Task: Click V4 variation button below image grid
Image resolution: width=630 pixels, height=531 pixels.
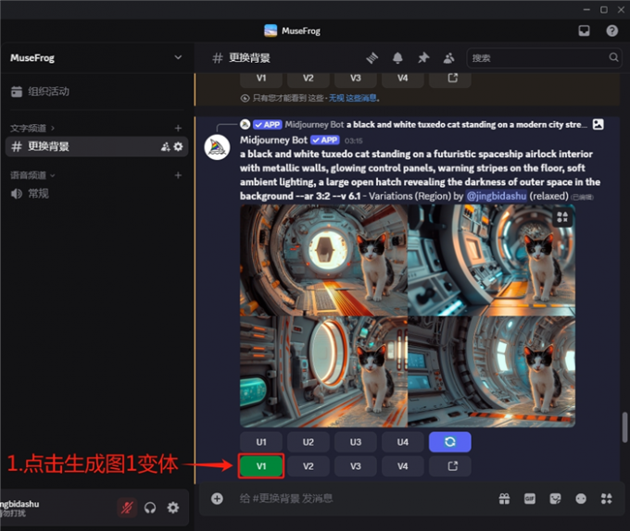Action: pyautogui.click(x=403, y=466)
